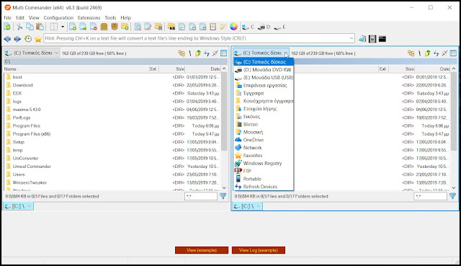Choose Favorites in the drive list
461x266 pixels.
pyautogui.click(x=264, y=156)
